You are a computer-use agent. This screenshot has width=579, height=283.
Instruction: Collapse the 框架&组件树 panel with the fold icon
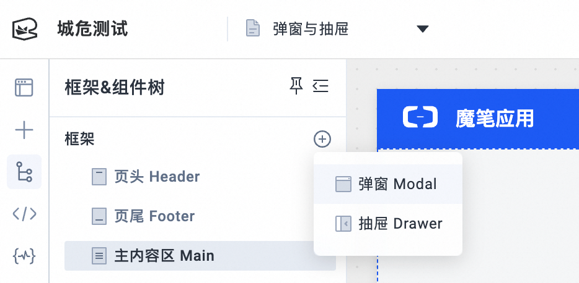(320, 86)
